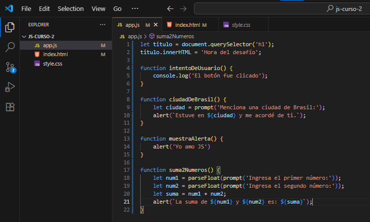The image size is (370, 222).
Task: Open the Go menu
Action: (x=117, y=9)
